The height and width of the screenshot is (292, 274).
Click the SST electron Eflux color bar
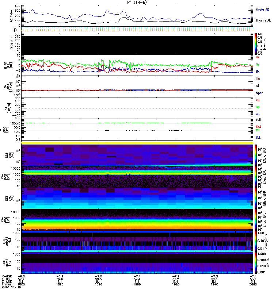[256, 198]
